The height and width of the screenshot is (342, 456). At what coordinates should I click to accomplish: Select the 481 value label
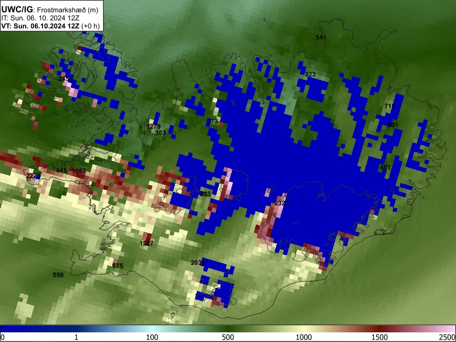coord(385,167)
